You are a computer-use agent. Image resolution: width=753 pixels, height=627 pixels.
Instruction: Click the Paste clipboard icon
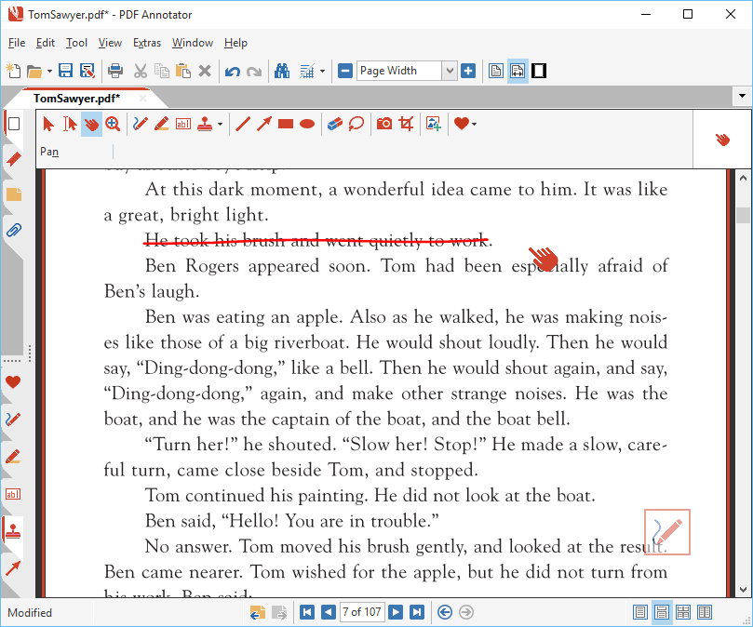183,71
